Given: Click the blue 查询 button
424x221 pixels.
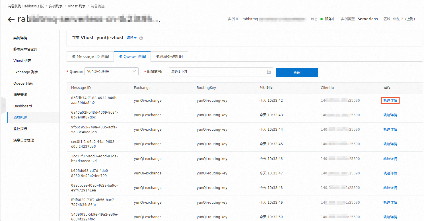Looking at the screenshot, I should pos(297,72).
